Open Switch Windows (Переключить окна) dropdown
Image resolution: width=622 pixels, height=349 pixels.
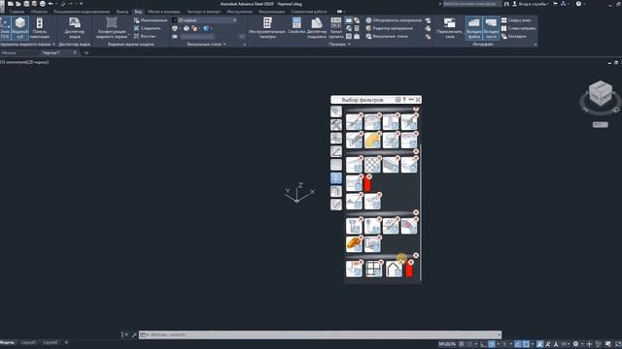click(x=449, y=28)
